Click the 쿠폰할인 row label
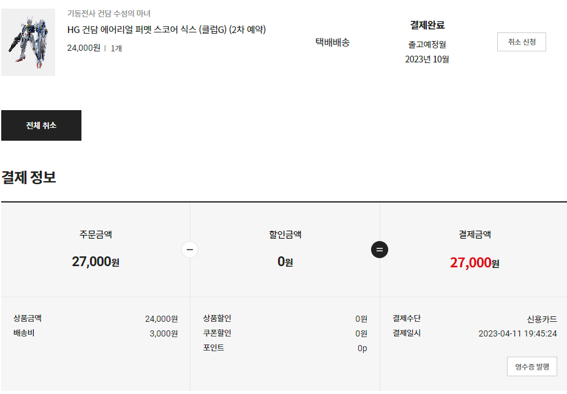 pyautogui.click(x=217, y=333)
